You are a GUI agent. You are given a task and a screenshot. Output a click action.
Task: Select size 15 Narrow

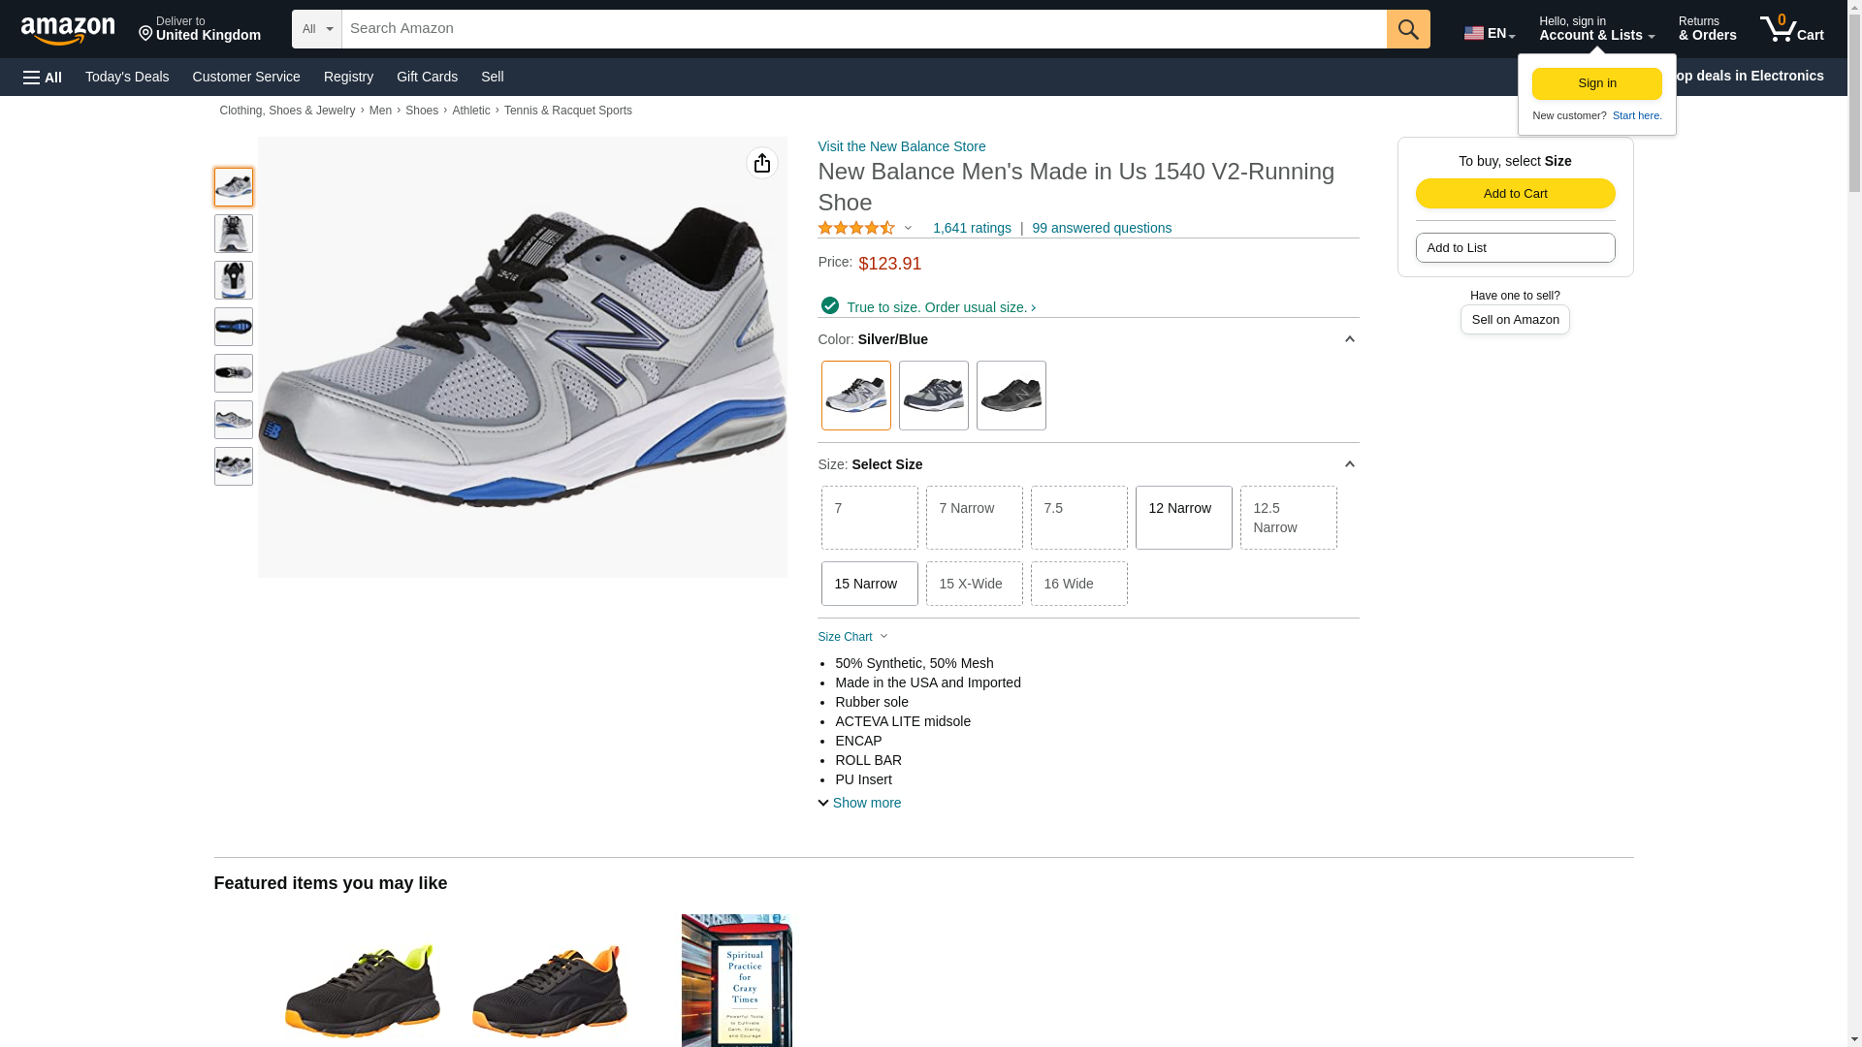[x=869, y=584]
